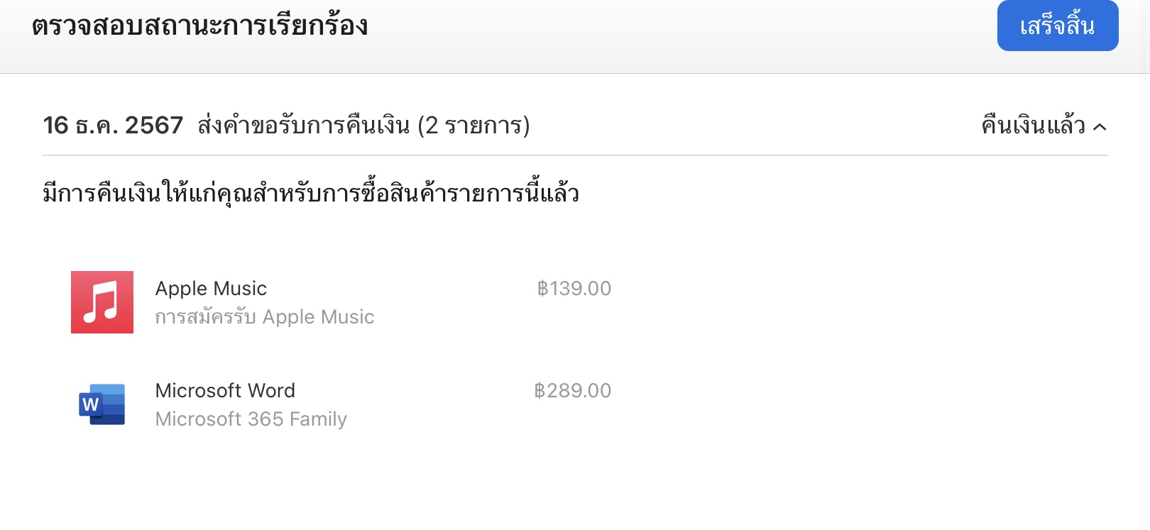Collapse the refund details chevron arrow
The image size is (1150, 530).
pyautogui.click(x=1100, y=127)
